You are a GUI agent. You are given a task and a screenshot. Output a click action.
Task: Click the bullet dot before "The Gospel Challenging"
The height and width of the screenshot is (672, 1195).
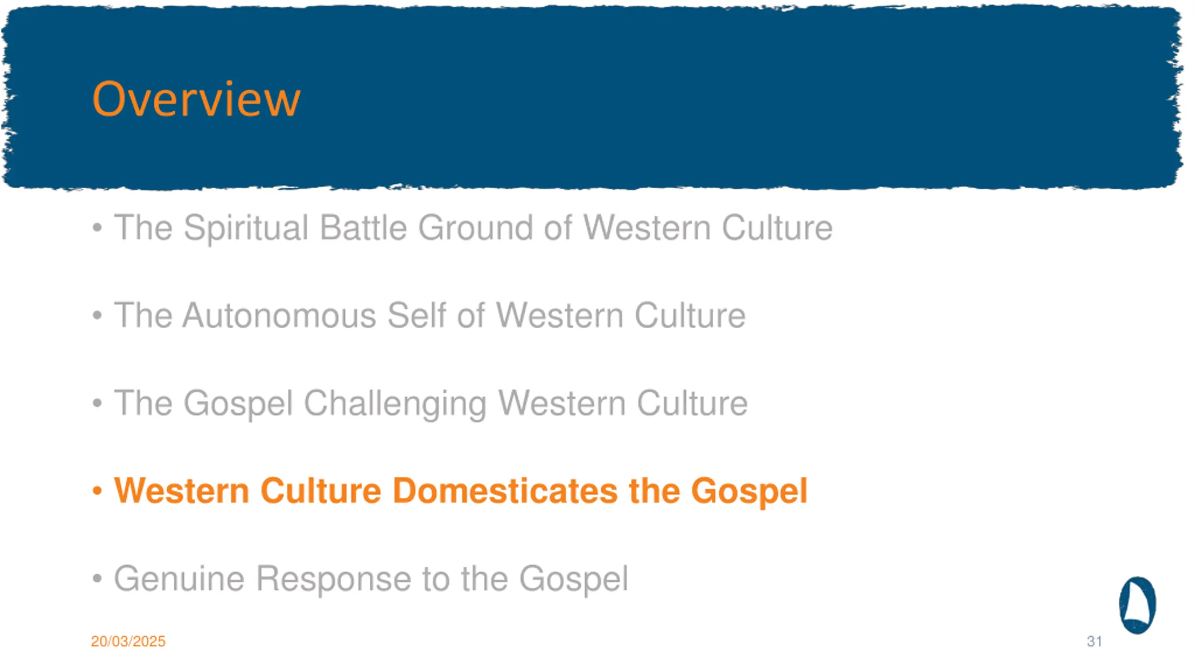pyautogui.click(x=97, y=403)
